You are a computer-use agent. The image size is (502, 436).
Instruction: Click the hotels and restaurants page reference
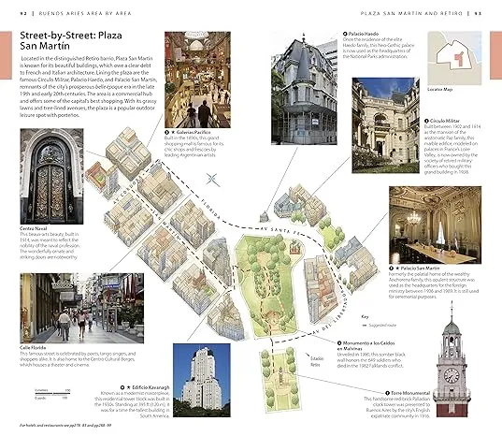coord(65,426)
